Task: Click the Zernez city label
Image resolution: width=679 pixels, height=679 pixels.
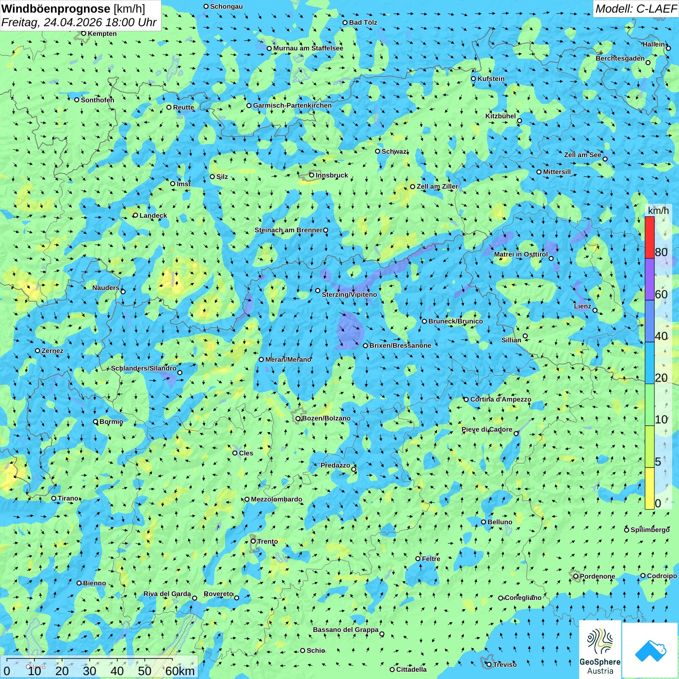Action: 52,351
